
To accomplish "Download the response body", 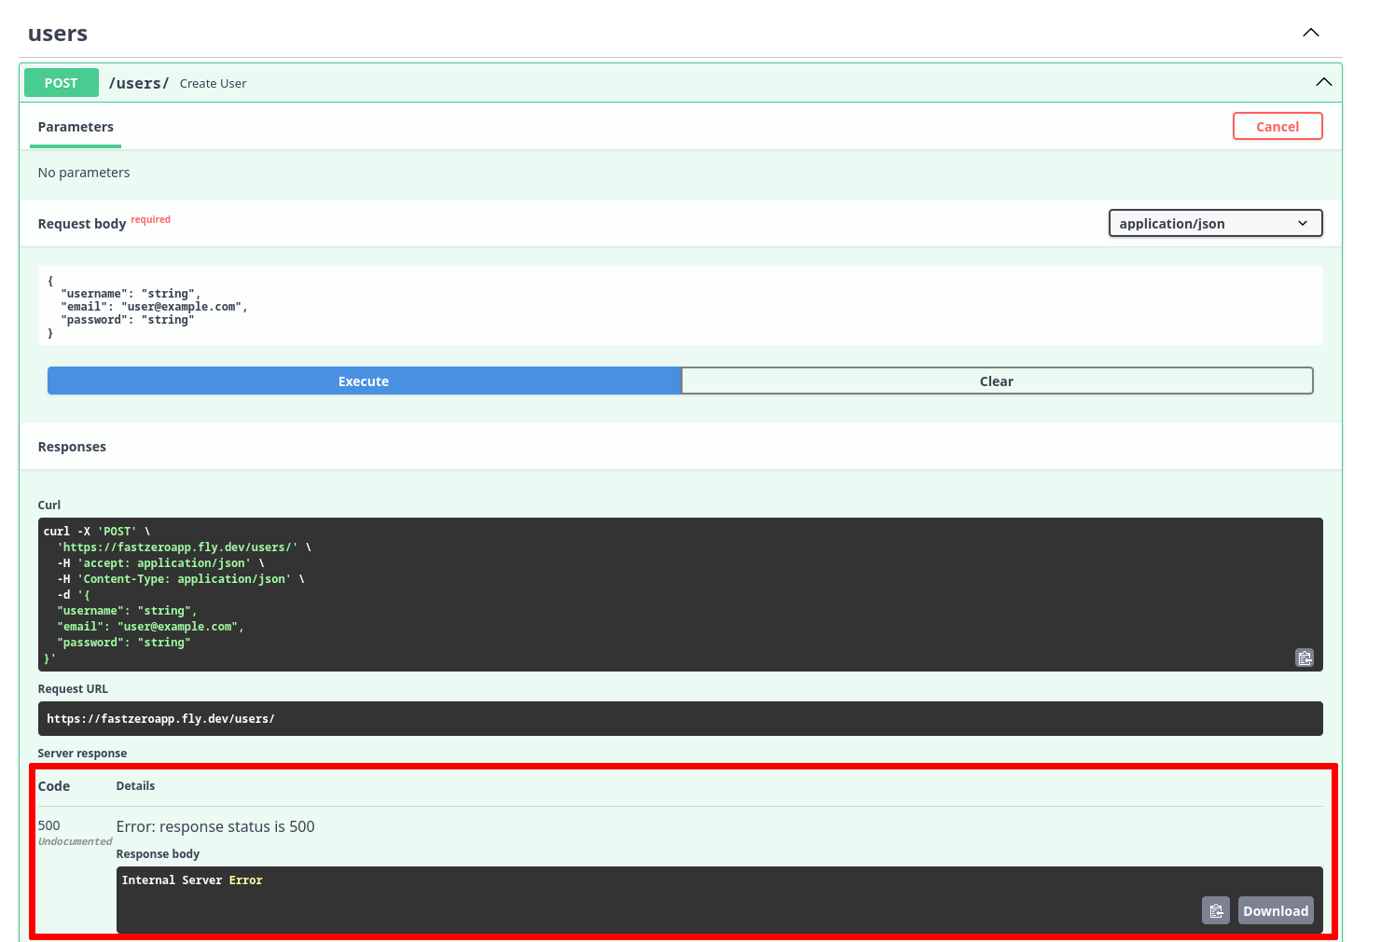I will pos(1275,910).
